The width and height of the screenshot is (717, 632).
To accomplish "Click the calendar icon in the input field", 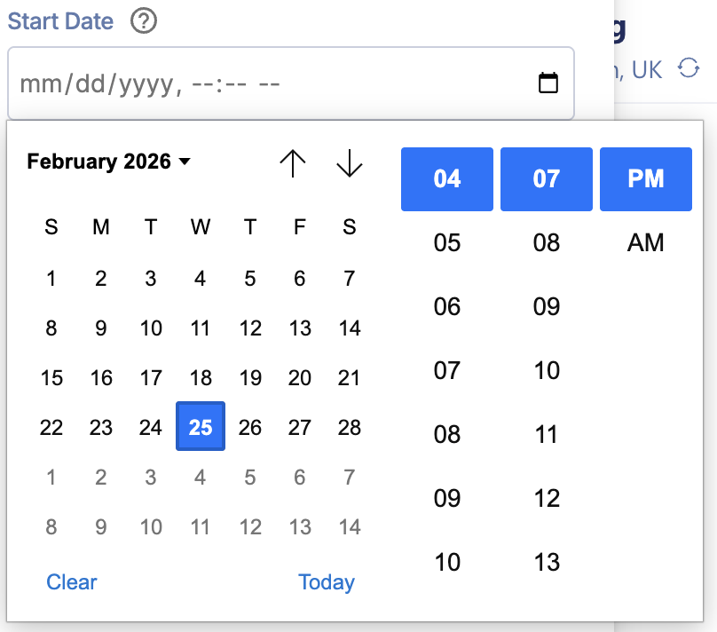I will point(548,82).
